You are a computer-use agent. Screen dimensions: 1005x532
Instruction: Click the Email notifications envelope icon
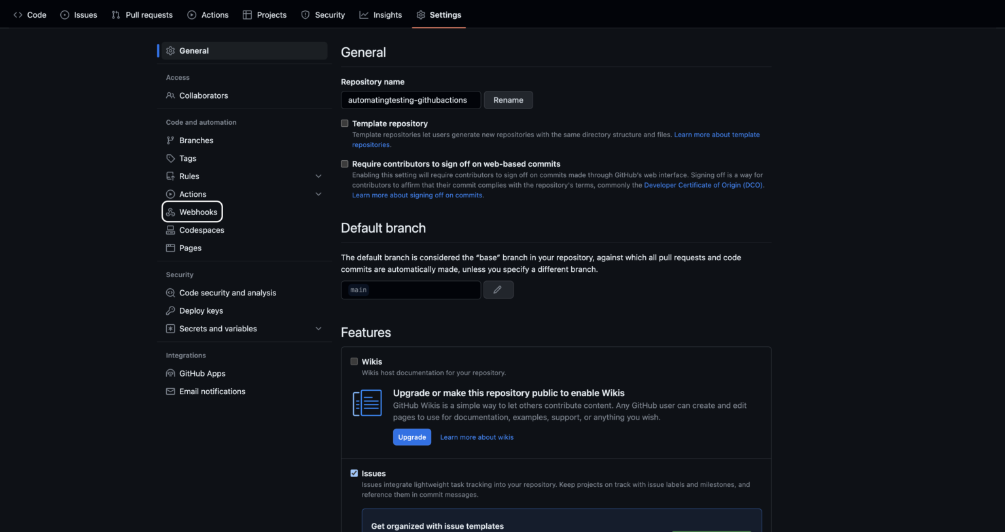click(171, 391)
